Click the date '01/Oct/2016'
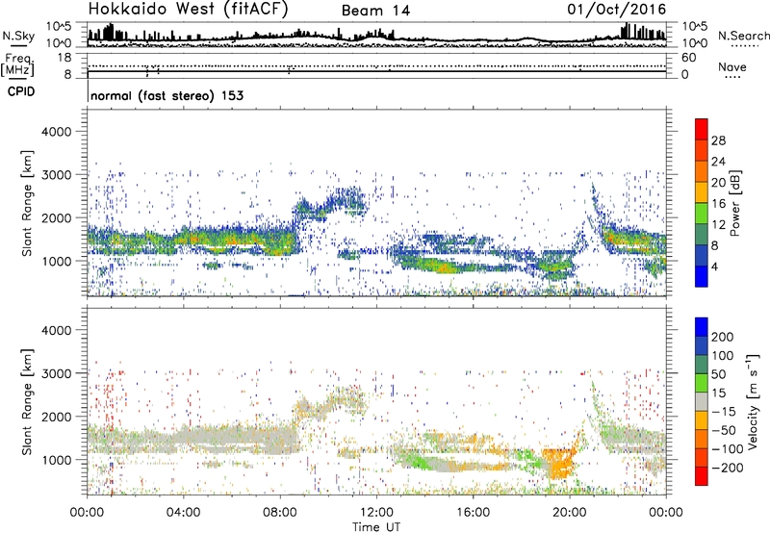 pos(617,10)
